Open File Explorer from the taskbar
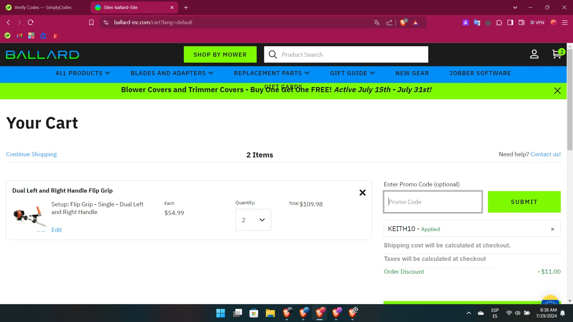 (270, 313)
